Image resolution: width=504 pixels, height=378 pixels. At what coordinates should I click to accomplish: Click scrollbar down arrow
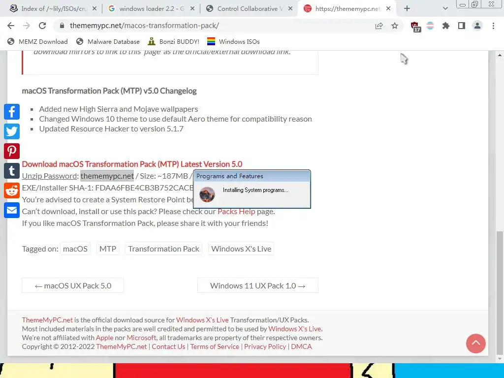pos(500,358)
